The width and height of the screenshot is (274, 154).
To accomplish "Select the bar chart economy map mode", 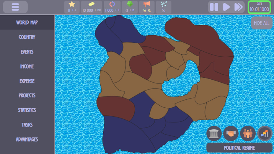I will [x=265, y=133].
